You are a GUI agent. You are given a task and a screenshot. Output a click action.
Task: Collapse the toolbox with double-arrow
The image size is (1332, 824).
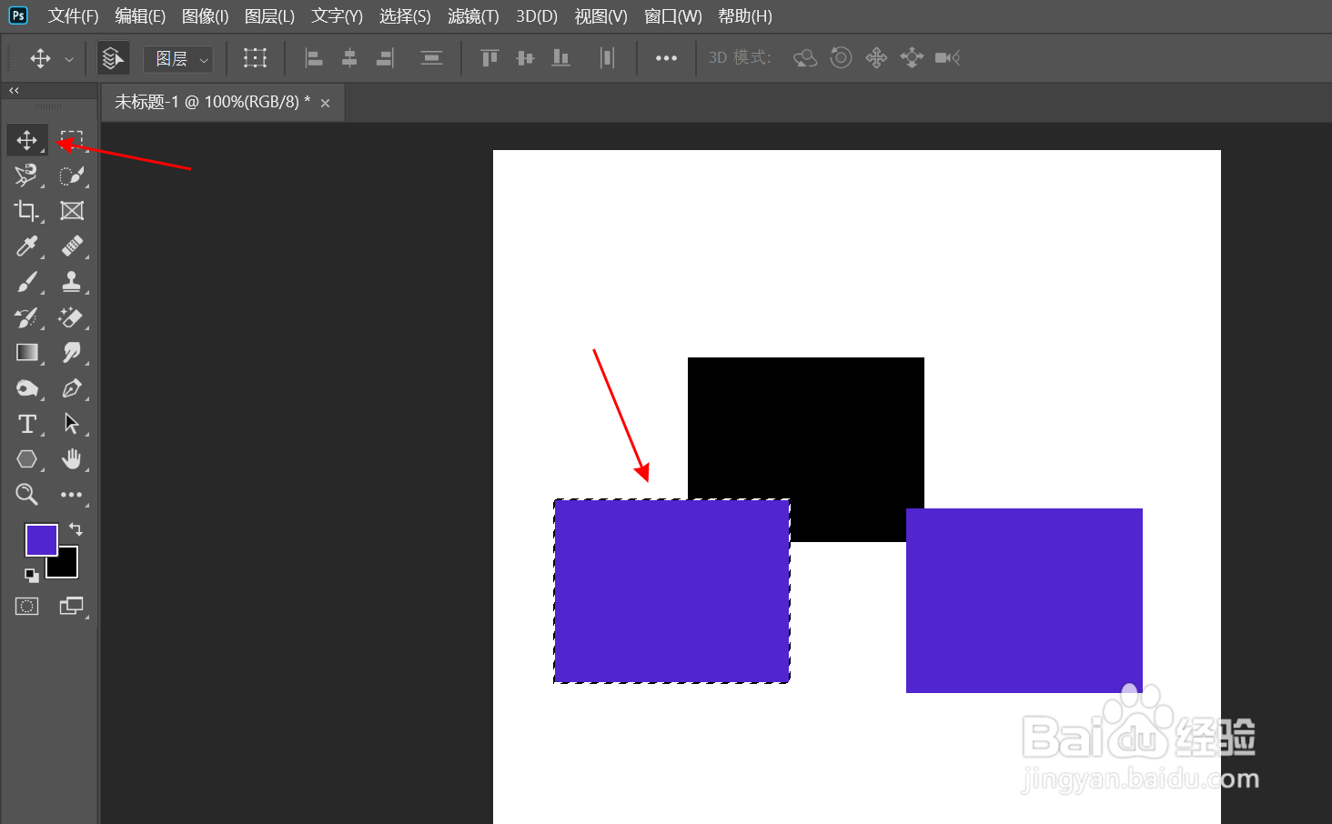point(14,90)
